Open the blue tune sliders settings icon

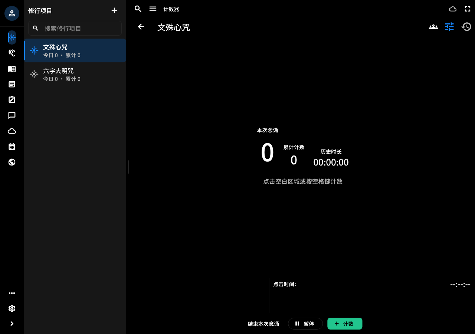(449, 27)
